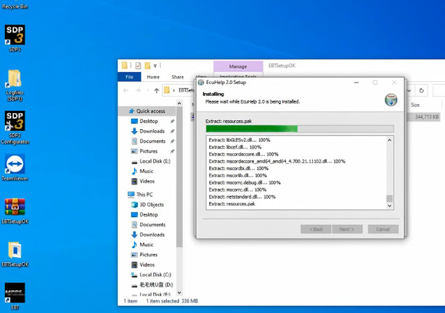The width and height of the screenshot is (445, 313).
Task: Select the EBTSetupOK WinRAR archive icon
Action: pos(15,211)
